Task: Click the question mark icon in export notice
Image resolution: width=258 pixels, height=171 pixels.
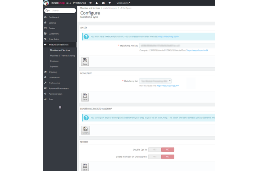Action: point(86,118)
